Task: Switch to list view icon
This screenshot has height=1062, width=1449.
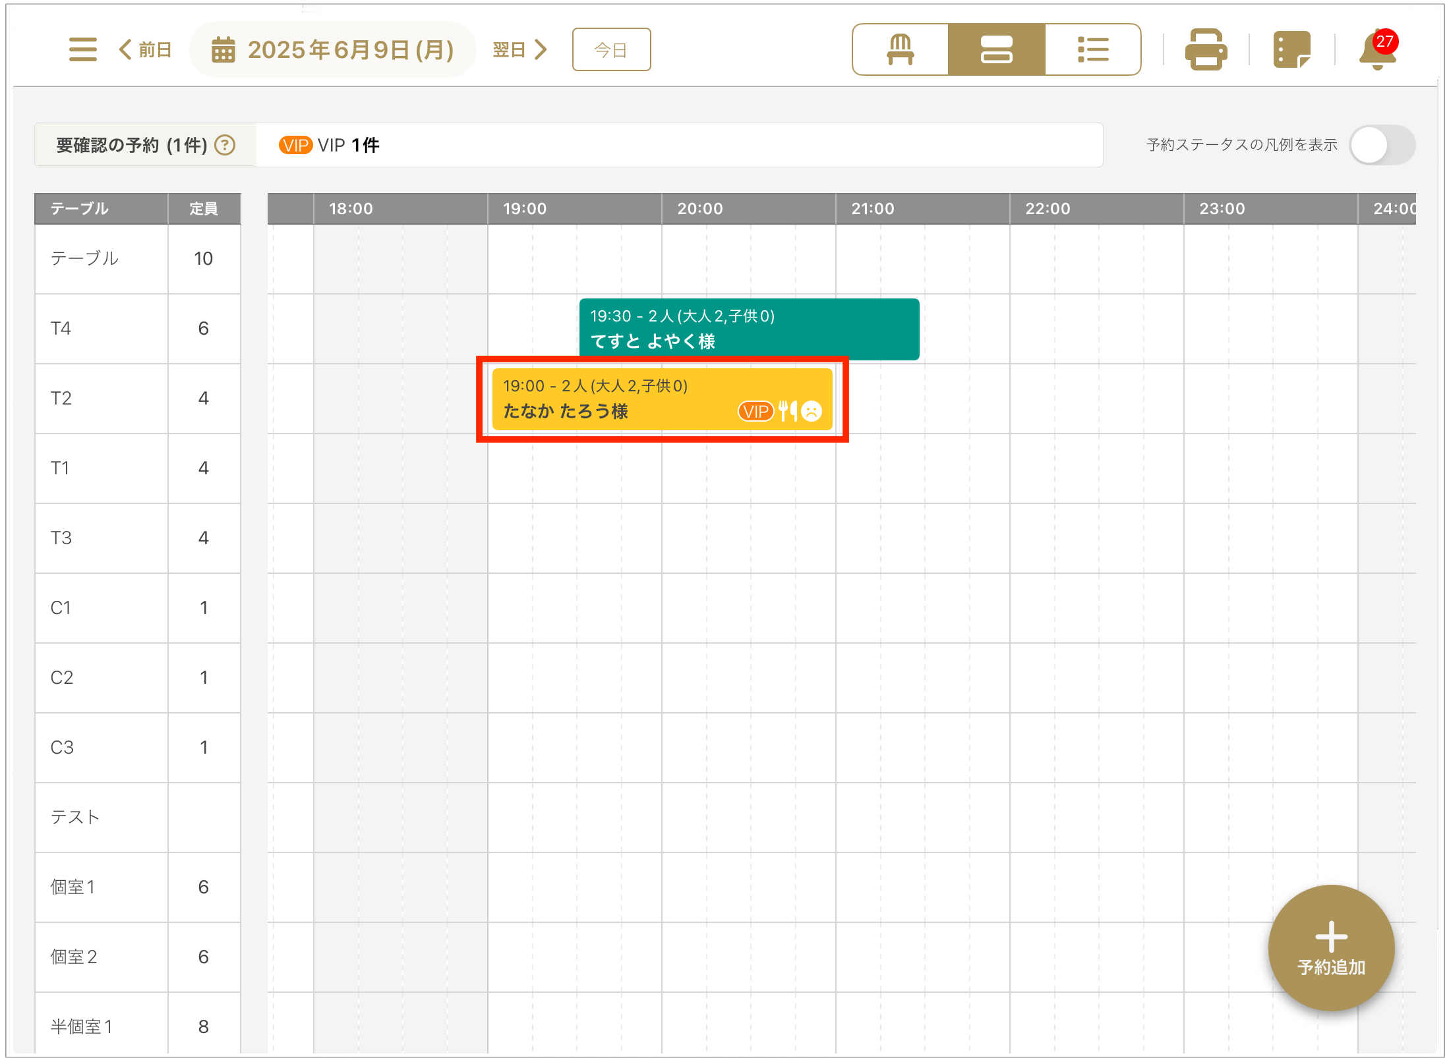Action: pyautogui.click(x=1092, y=49)
